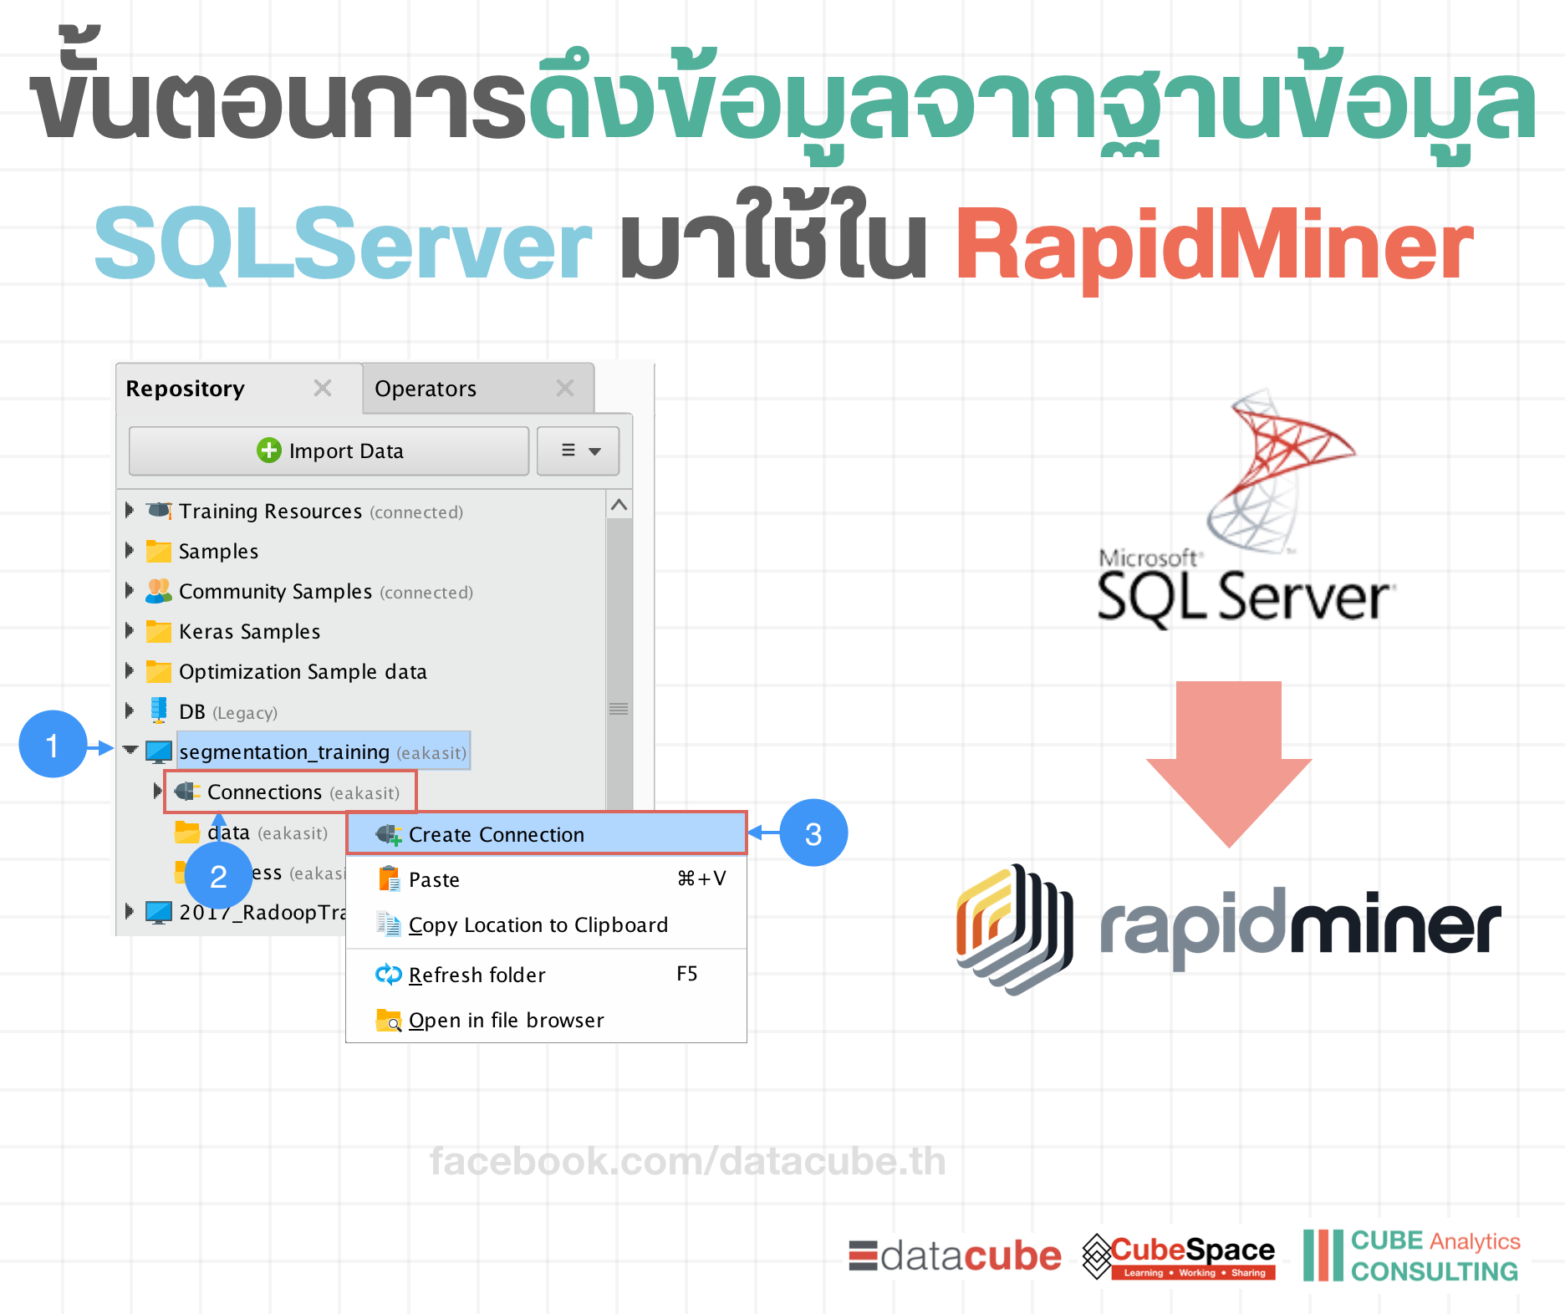Choose Paste from the context menu
1565x1314 pixels.
point(547,879)
